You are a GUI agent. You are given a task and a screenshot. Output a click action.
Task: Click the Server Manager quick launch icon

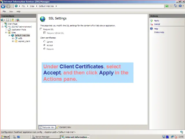point(14,137)
